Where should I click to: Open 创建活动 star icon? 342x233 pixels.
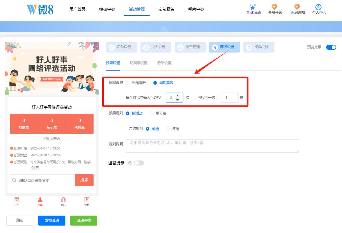[253, 7]
